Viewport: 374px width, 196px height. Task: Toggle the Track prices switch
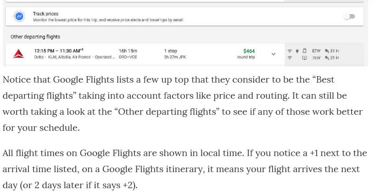tap(349, 17)
